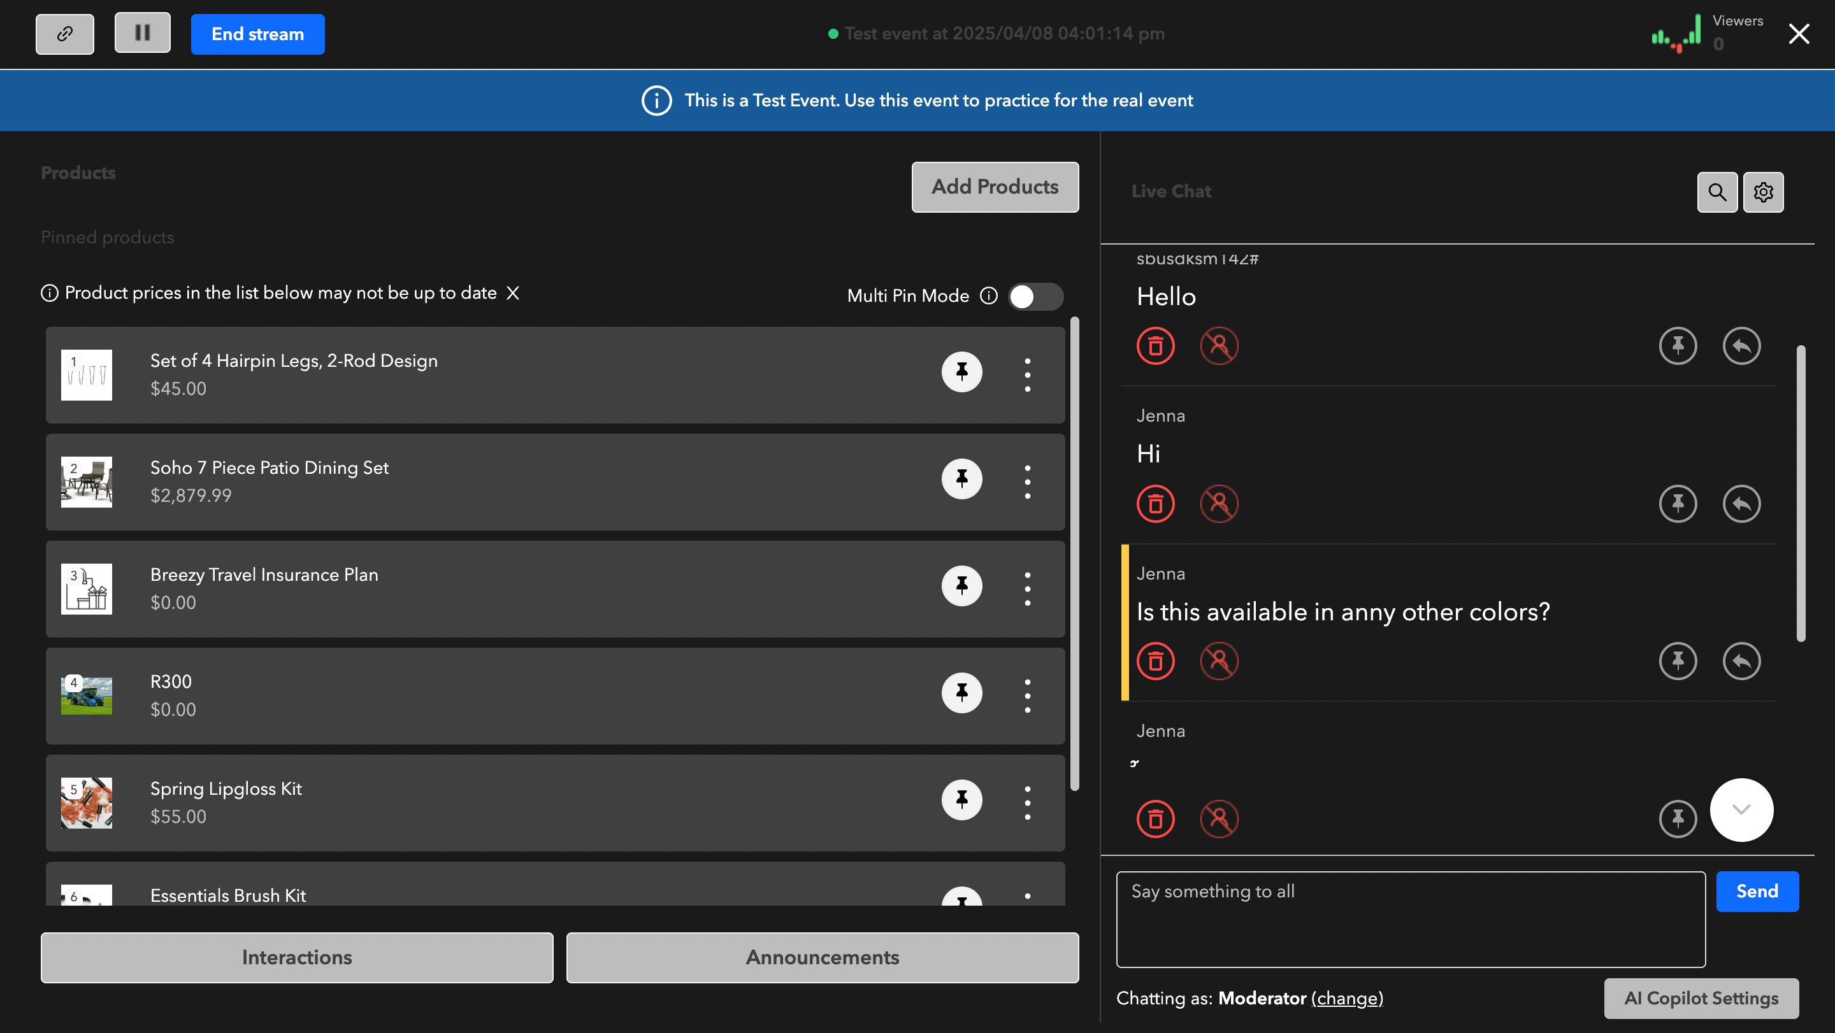Viewport: 1835px width, 1033px height.
Task: Search the live chat messages
Action: click(x=1716, y=192)
